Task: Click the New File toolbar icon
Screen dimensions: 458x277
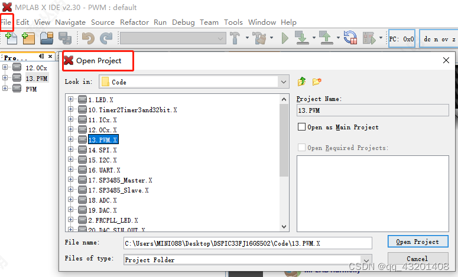Action: tap(11, 38)
